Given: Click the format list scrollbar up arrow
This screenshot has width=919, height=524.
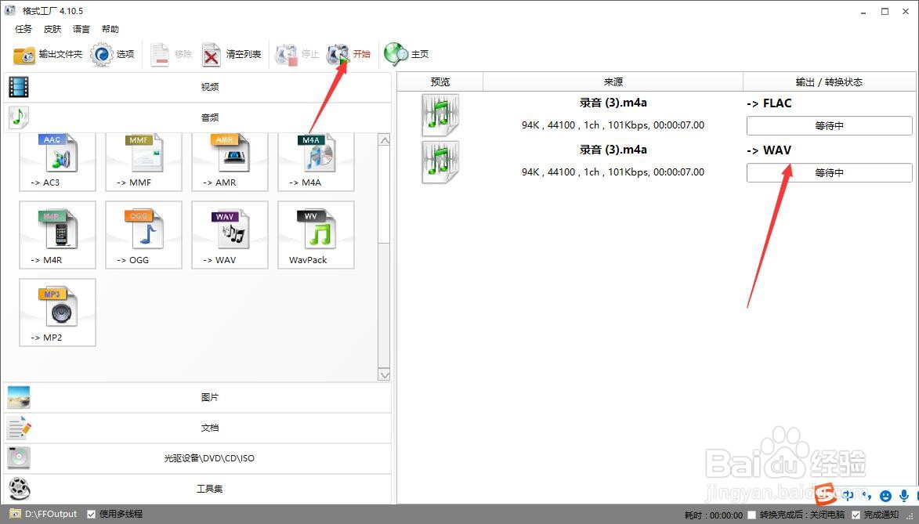Looking at the screenshot, I should (385, 140).
